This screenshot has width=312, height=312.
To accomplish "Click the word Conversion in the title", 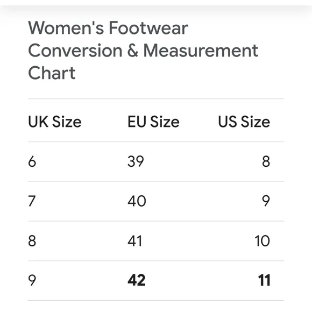I will (x=75, y=51).
